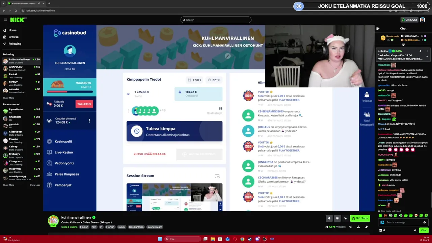Open the browser tab search dropdown
432x243 pixels.
4,3
